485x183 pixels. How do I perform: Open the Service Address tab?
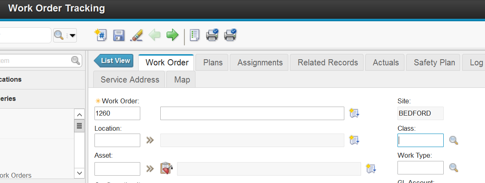pyautogui.click(x=130, y=80)
